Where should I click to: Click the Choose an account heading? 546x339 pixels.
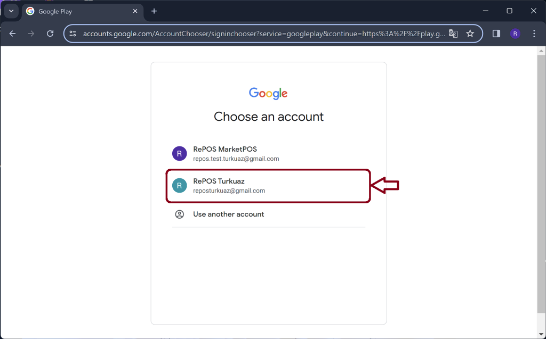pos(269,117)
